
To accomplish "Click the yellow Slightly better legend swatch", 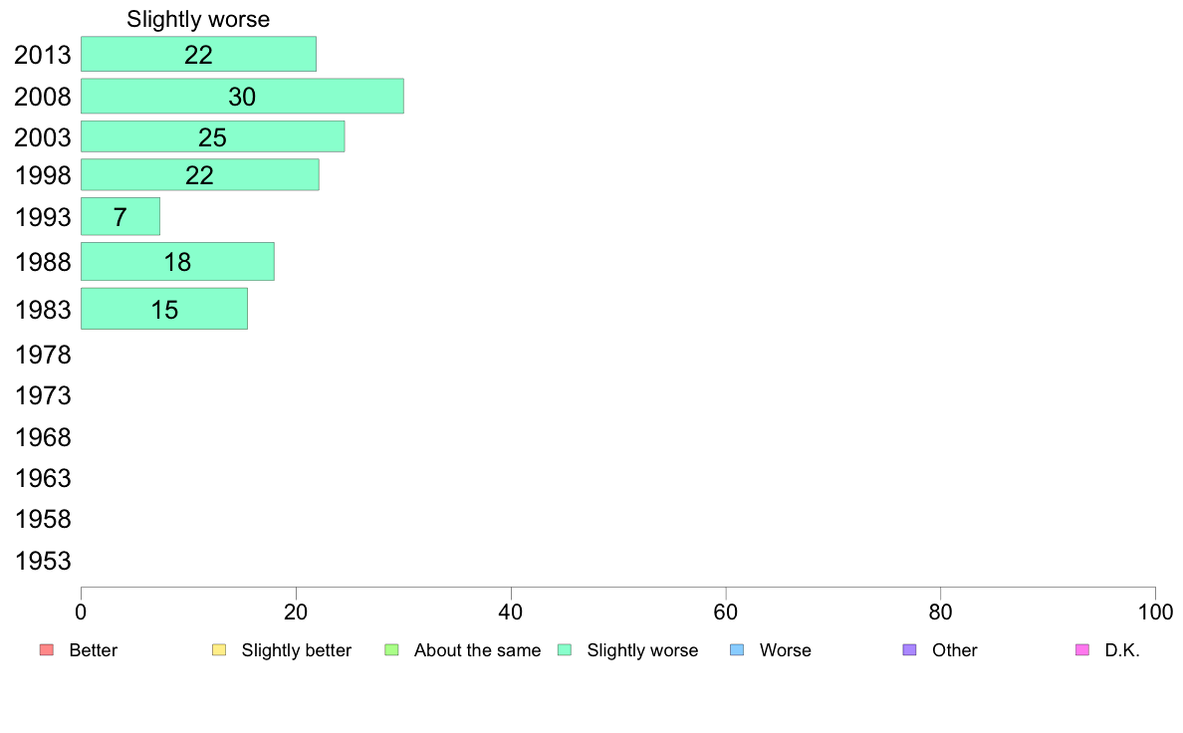I will click(x=219, y=650).
